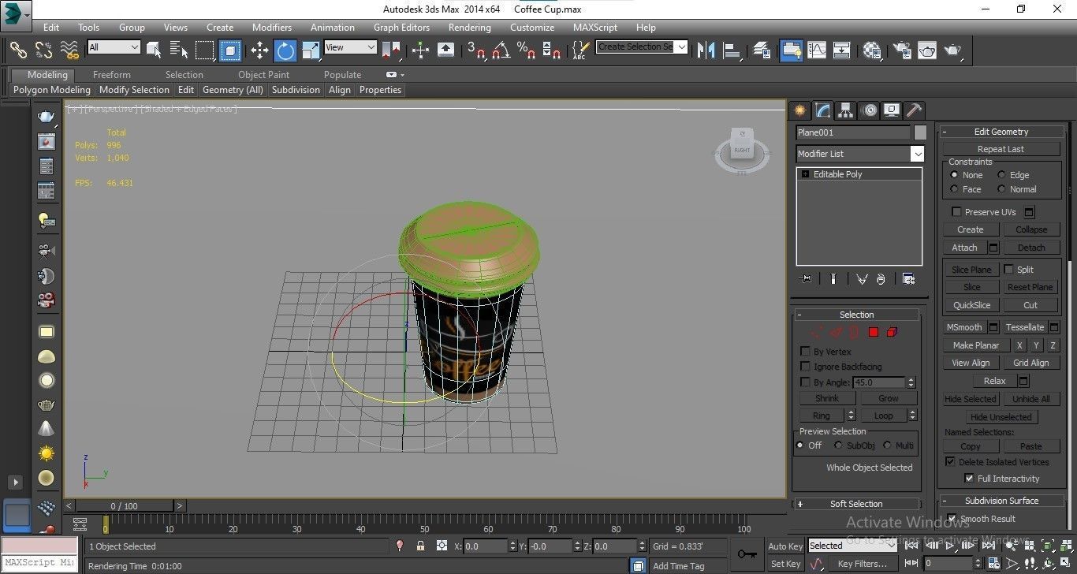Select Polygon sub-object level icon
This screenshot has height=574, width=1077.
click(x=873, y=332)
